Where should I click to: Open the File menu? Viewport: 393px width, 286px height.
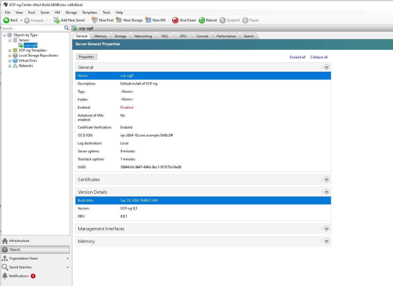[x=8, y=13]
